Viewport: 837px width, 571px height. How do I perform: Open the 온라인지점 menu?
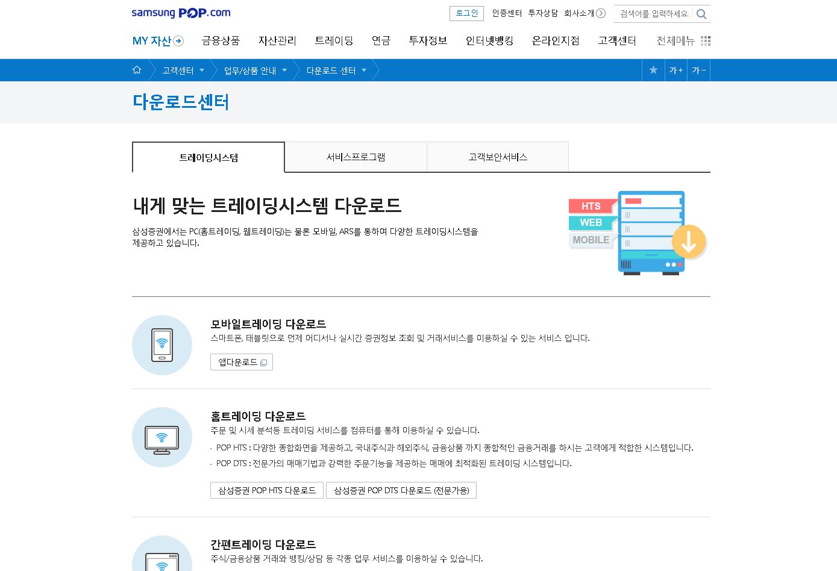[556, 40]
